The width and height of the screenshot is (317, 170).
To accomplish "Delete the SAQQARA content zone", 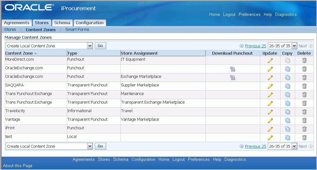I will tap(304, 86).
